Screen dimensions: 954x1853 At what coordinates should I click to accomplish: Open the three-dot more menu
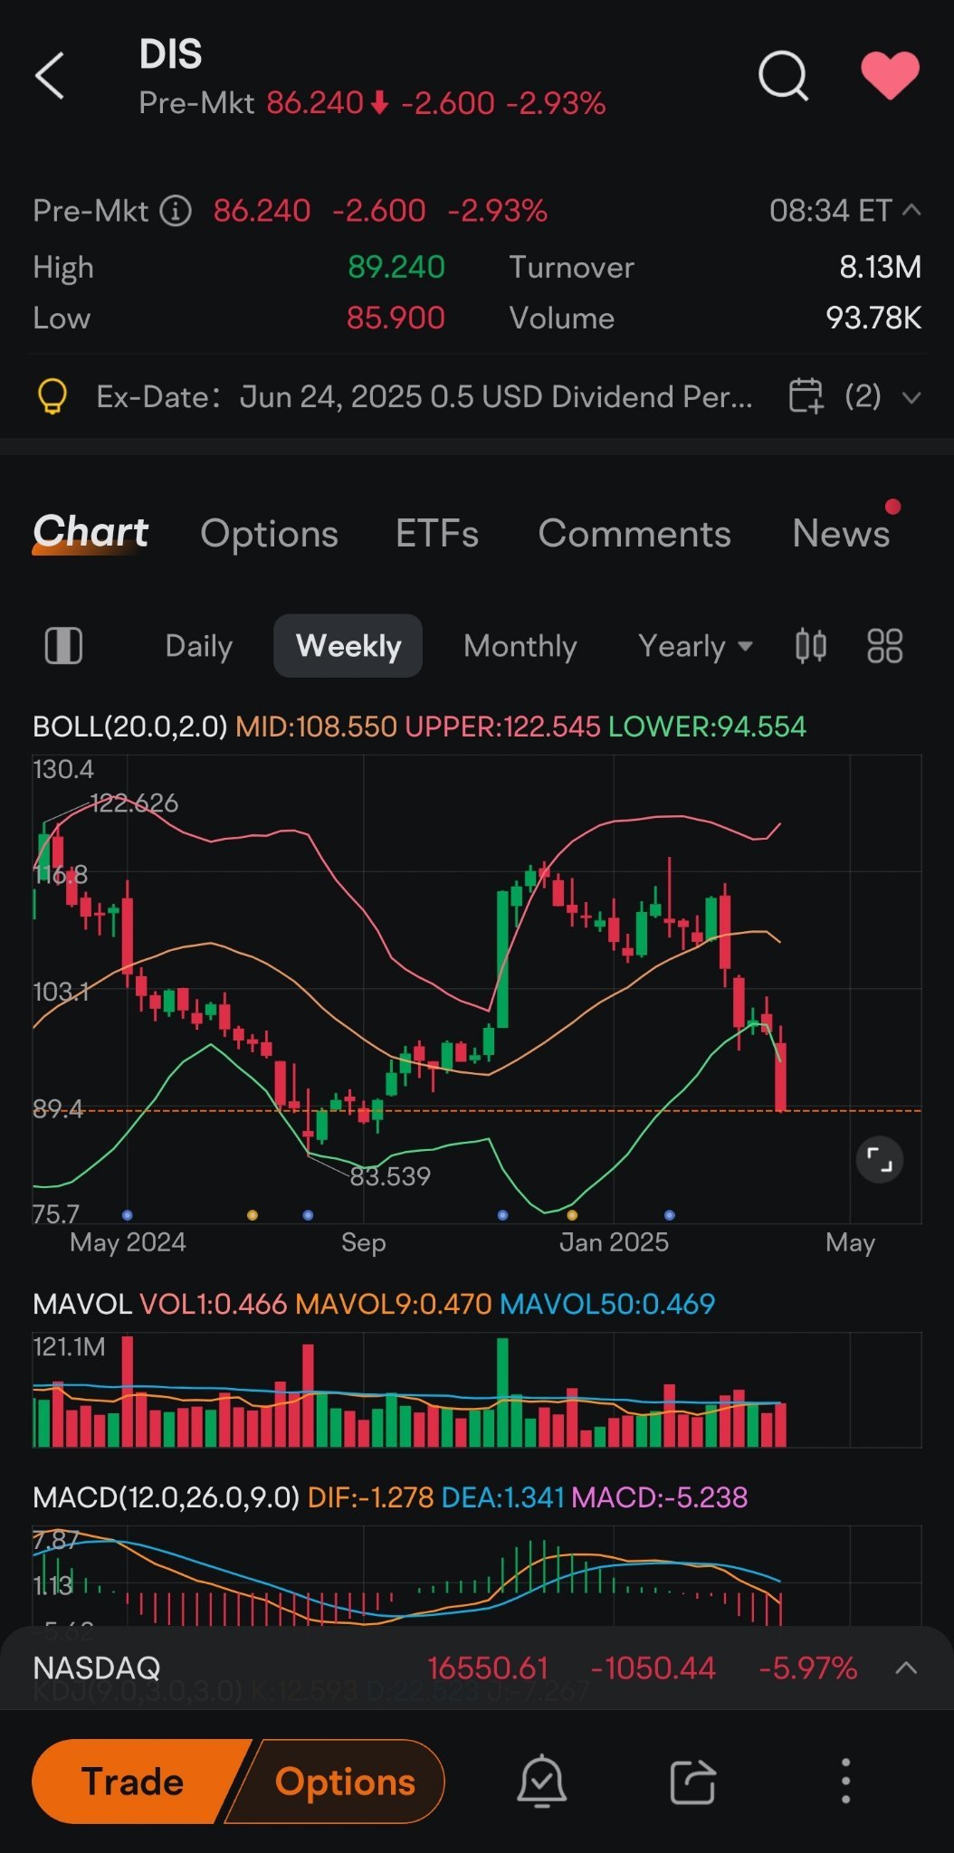[845, 1781]
